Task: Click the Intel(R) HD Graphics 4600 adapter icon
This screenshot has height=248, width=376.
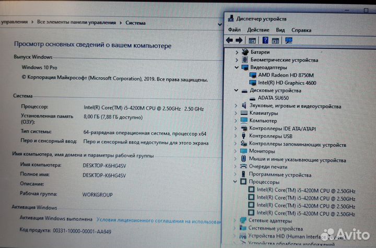Action: pyautogui.click(x=253, y=82)
